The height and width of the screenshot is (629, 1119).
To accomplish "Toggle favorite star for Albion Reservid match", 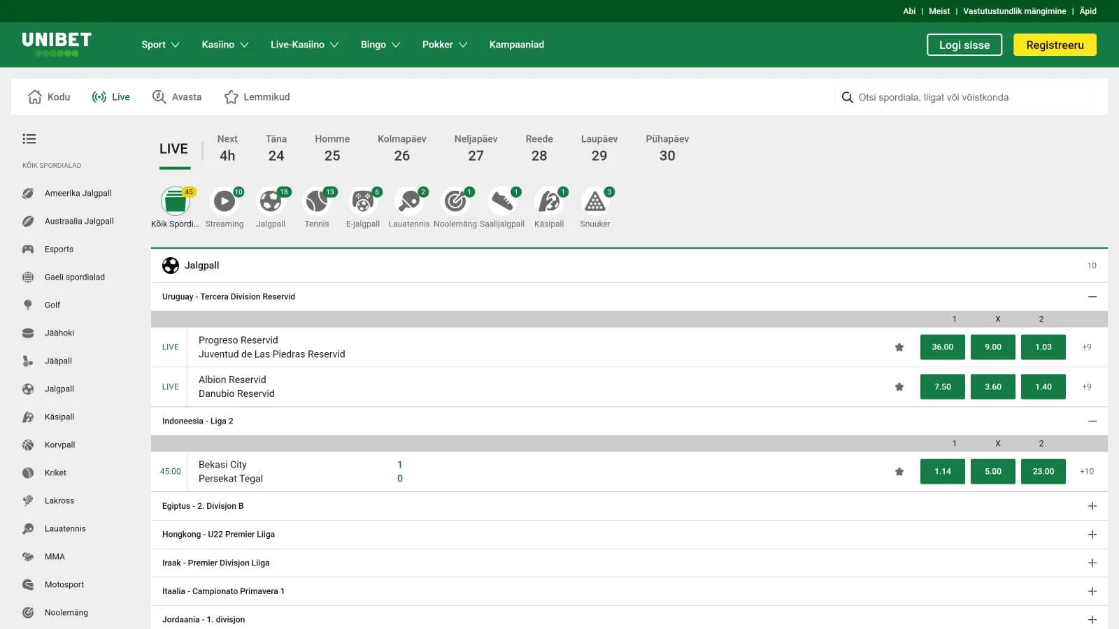I will [x=899, y=387].
